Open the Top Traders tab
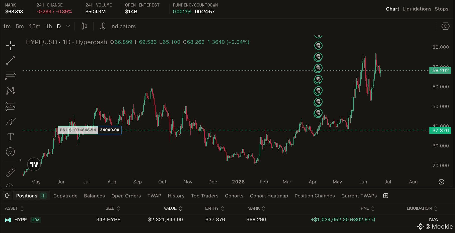Image resolution: width=455 pixels, height=233 pixels. (x=205, y=196)
